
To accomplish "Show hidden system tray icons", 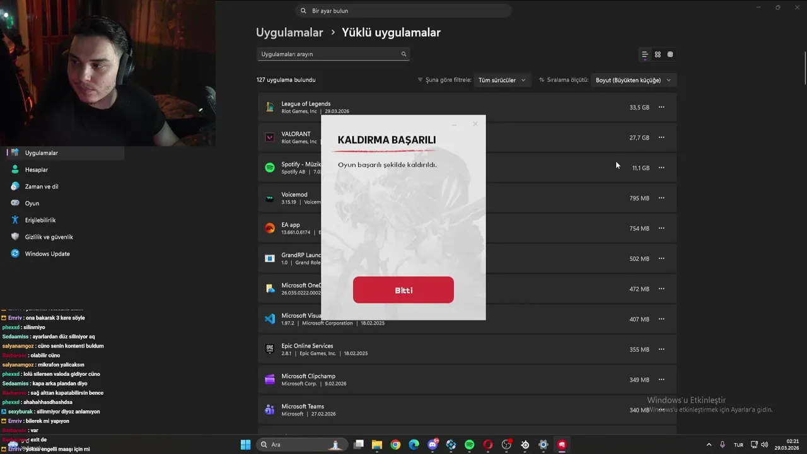I will pyautogui.click(x=709, y=445).
